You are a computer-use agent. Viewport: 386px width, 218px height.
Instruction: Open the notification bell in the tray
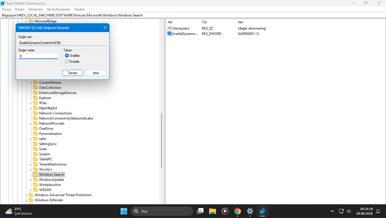tap(378, 211)
